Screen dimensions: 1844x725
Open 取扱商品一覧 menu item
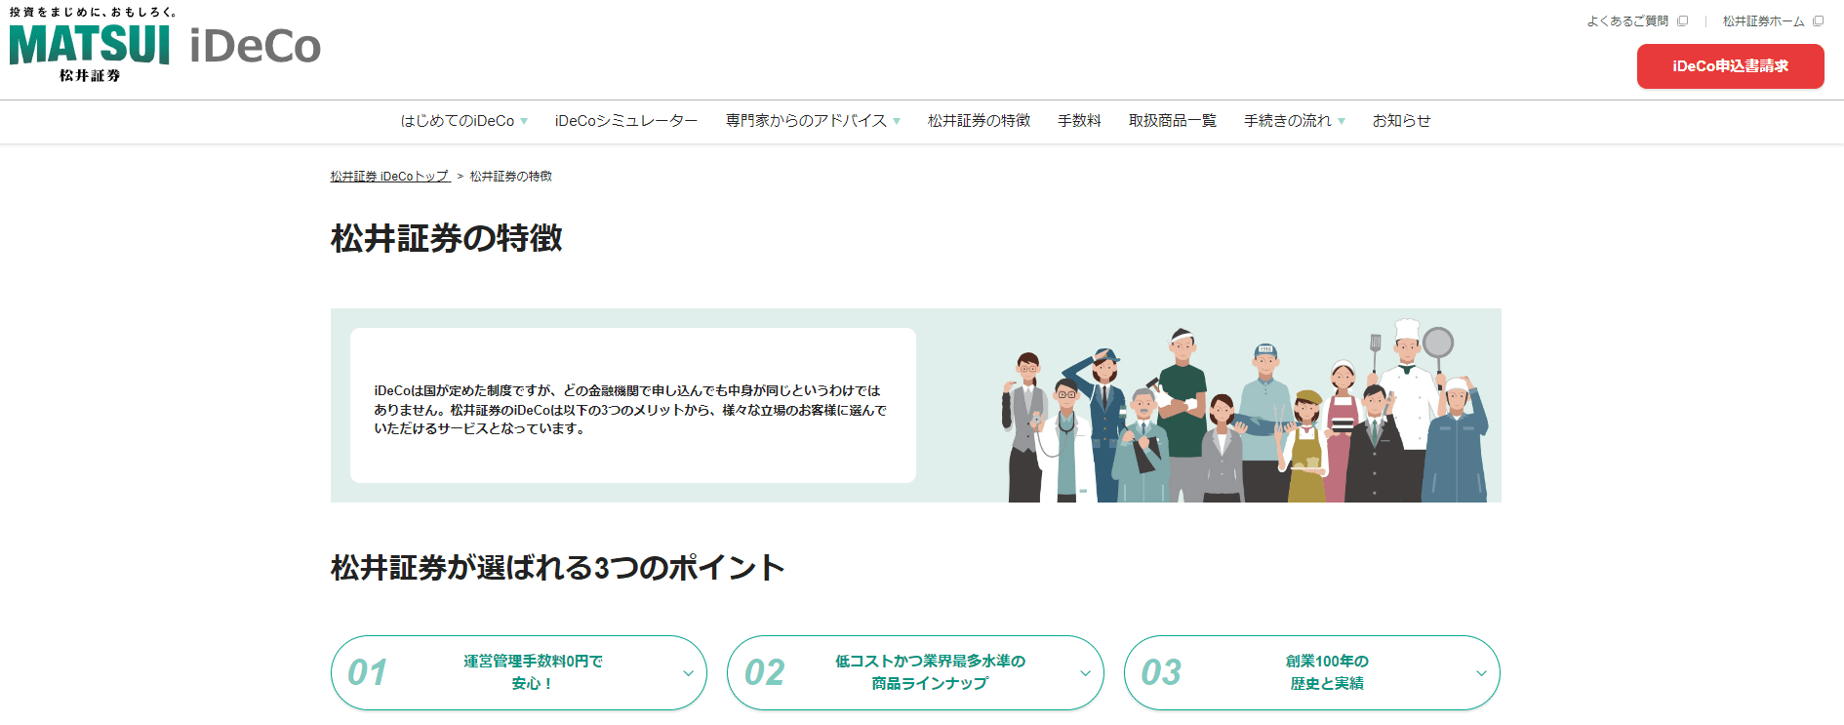tap(1173, 121)
